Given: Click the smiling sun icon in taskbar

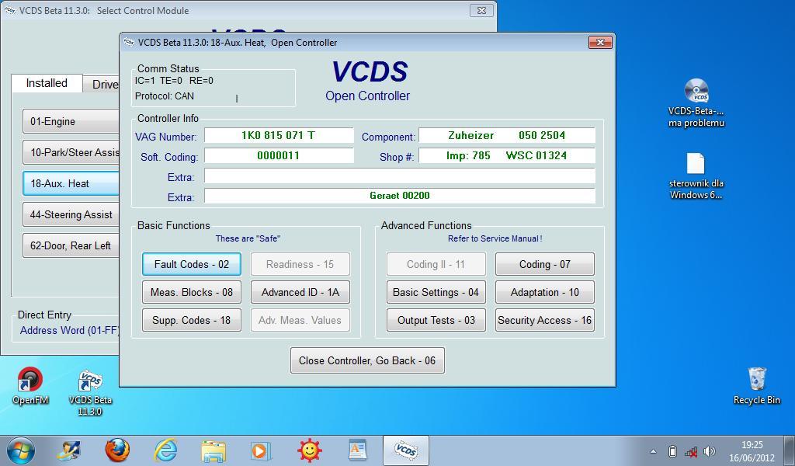Looking at the screenshot, I should tap(309, 450).
